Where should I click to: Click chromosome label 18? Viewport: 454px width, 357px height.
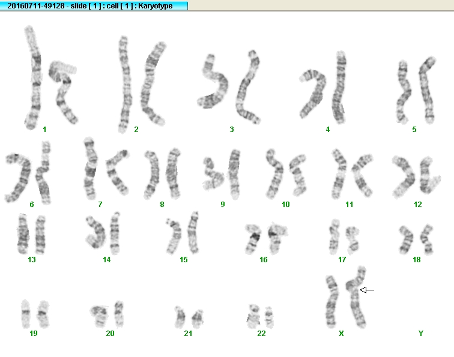coord(416,260)
